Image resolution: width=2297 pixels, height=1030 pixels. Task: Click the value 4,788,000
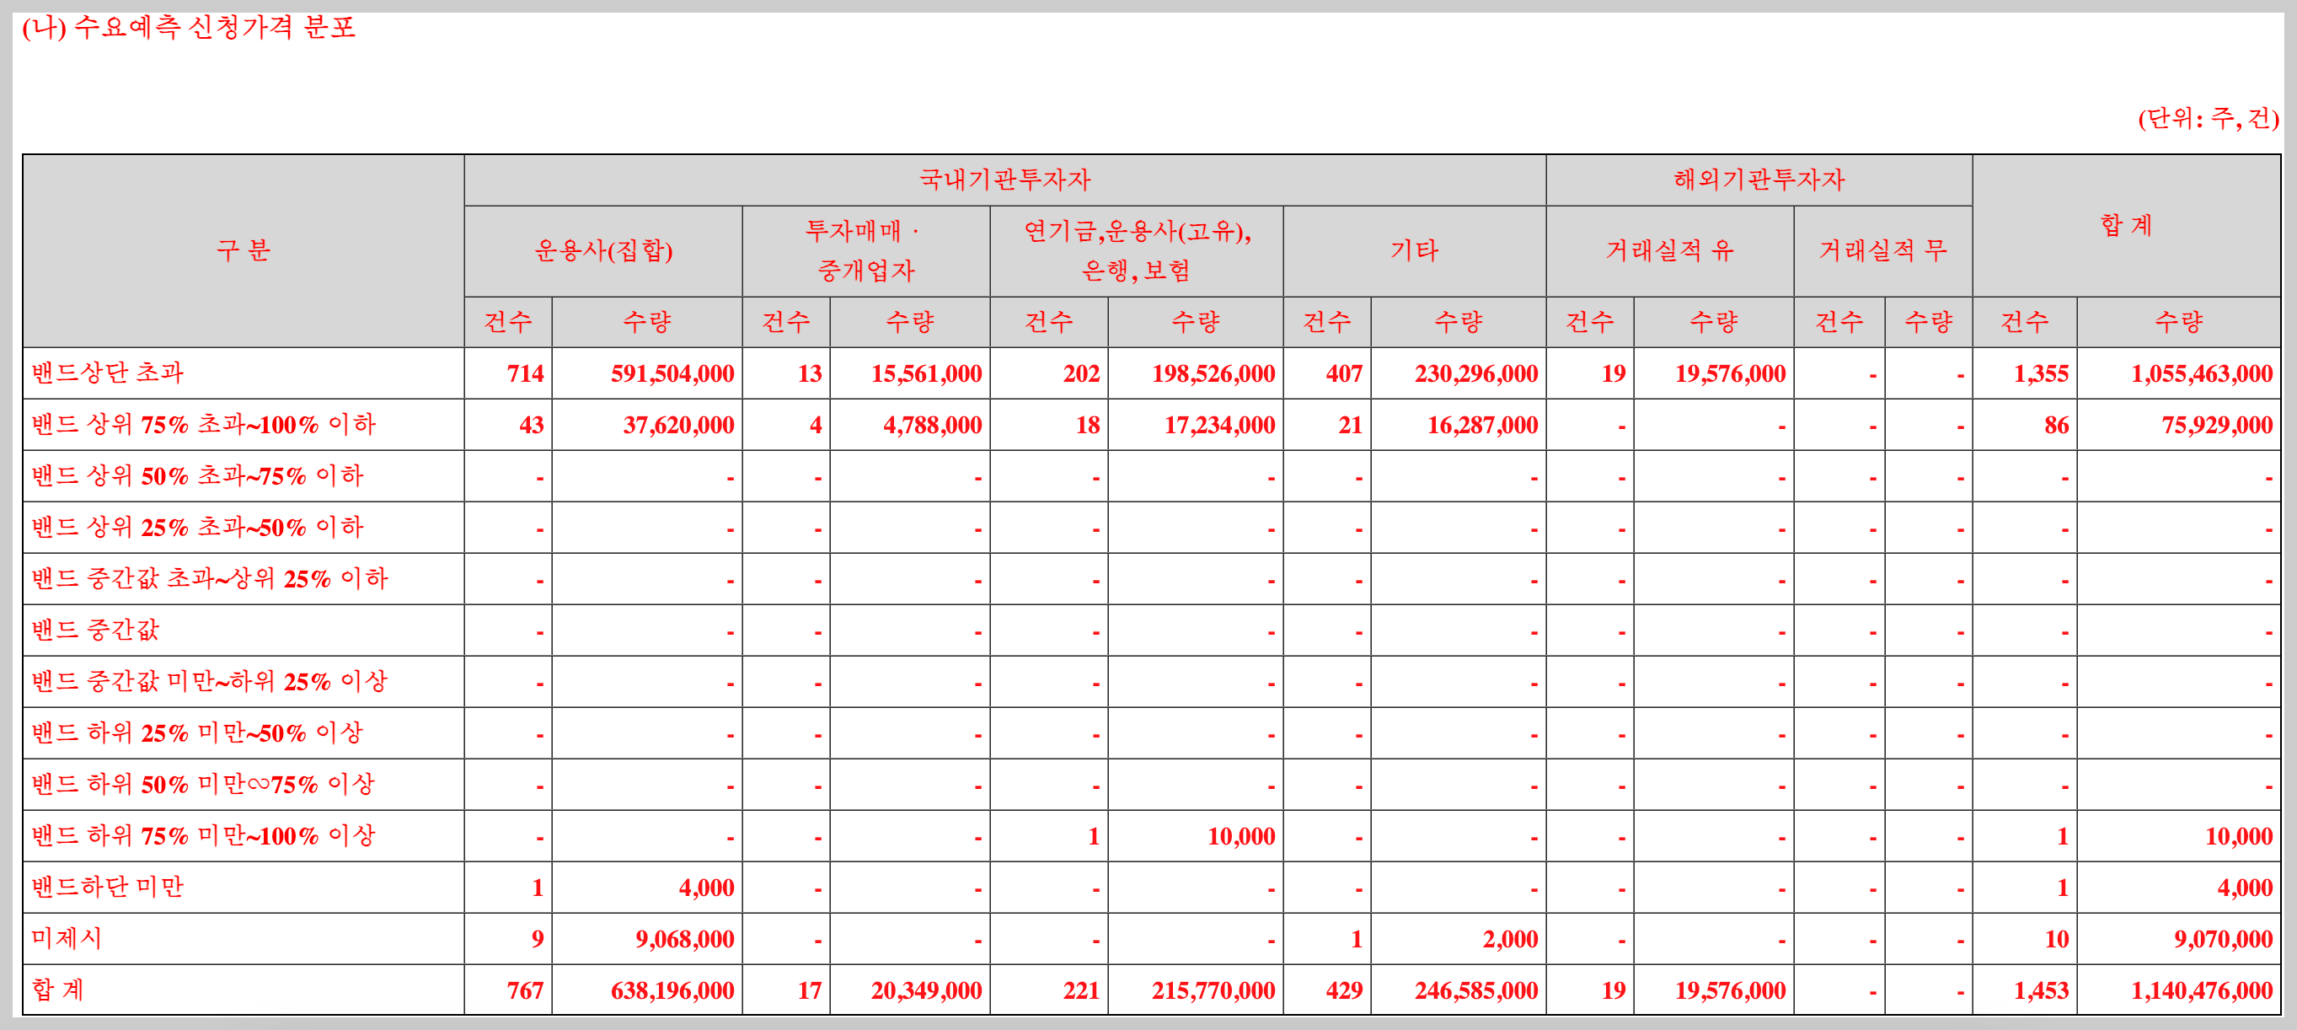(933, 426)
